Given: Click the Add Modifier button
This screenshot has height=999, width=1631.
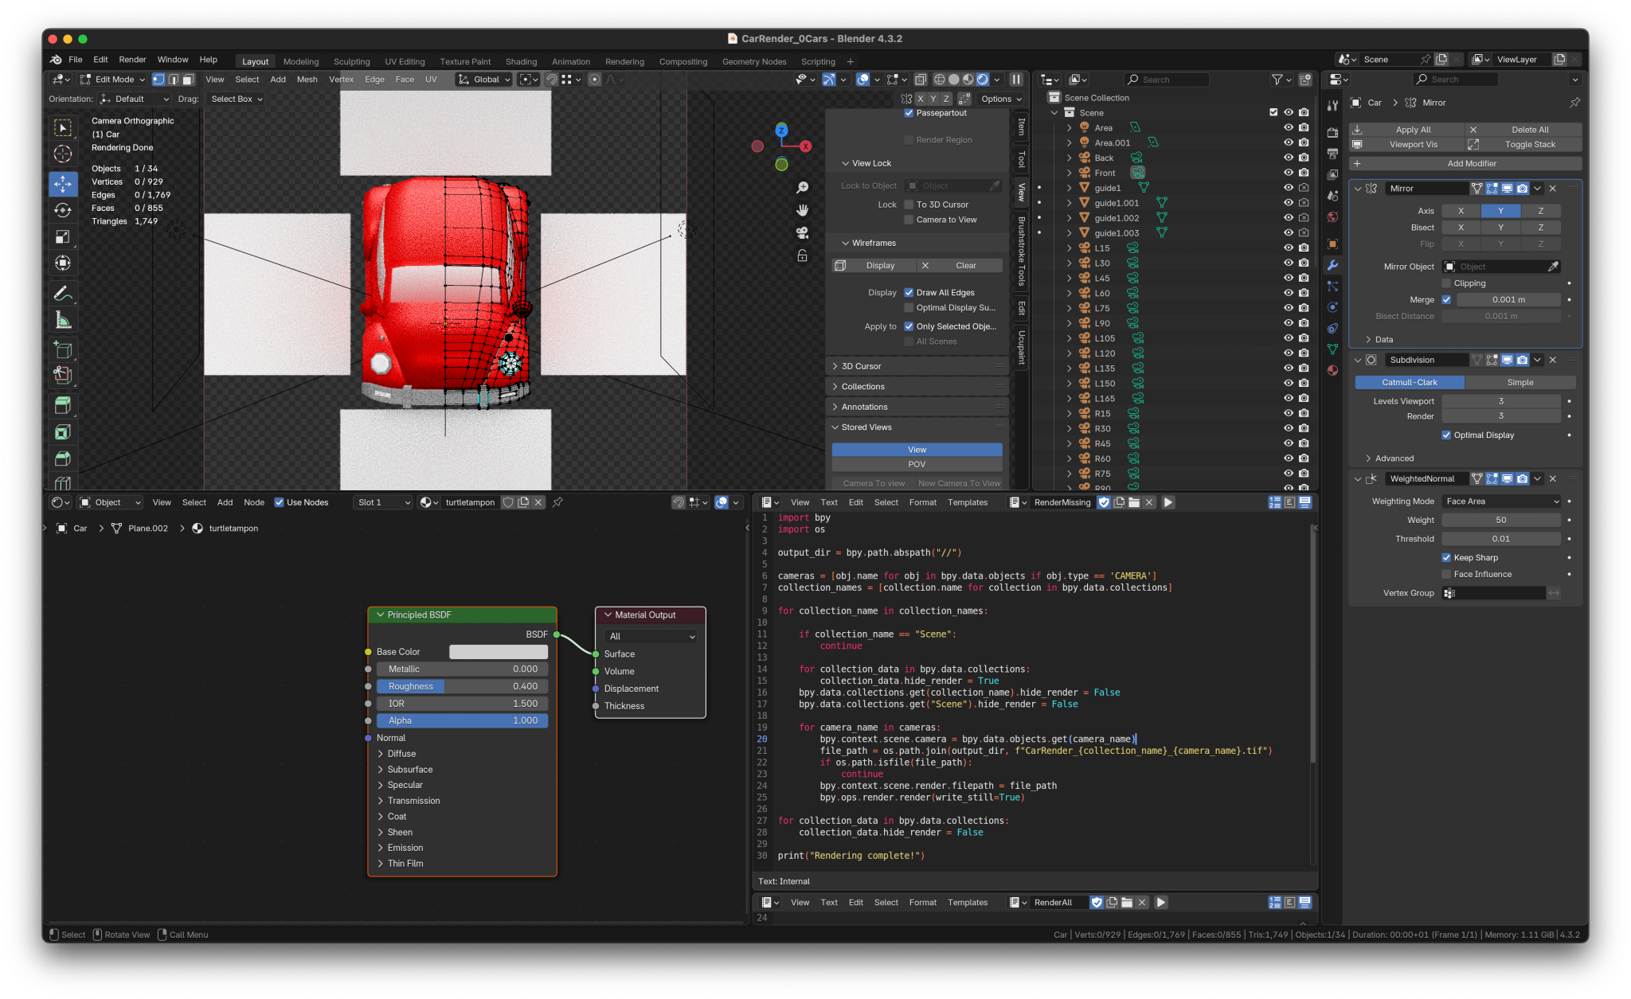Looking at the screenshot, I should tap(1465, 163).
